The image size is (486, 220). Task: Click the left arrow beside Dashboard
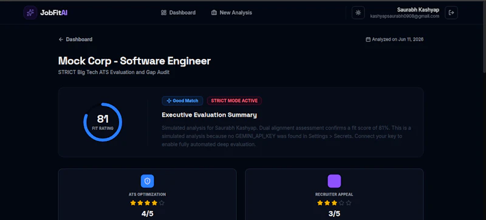click(x=61, y=40)
